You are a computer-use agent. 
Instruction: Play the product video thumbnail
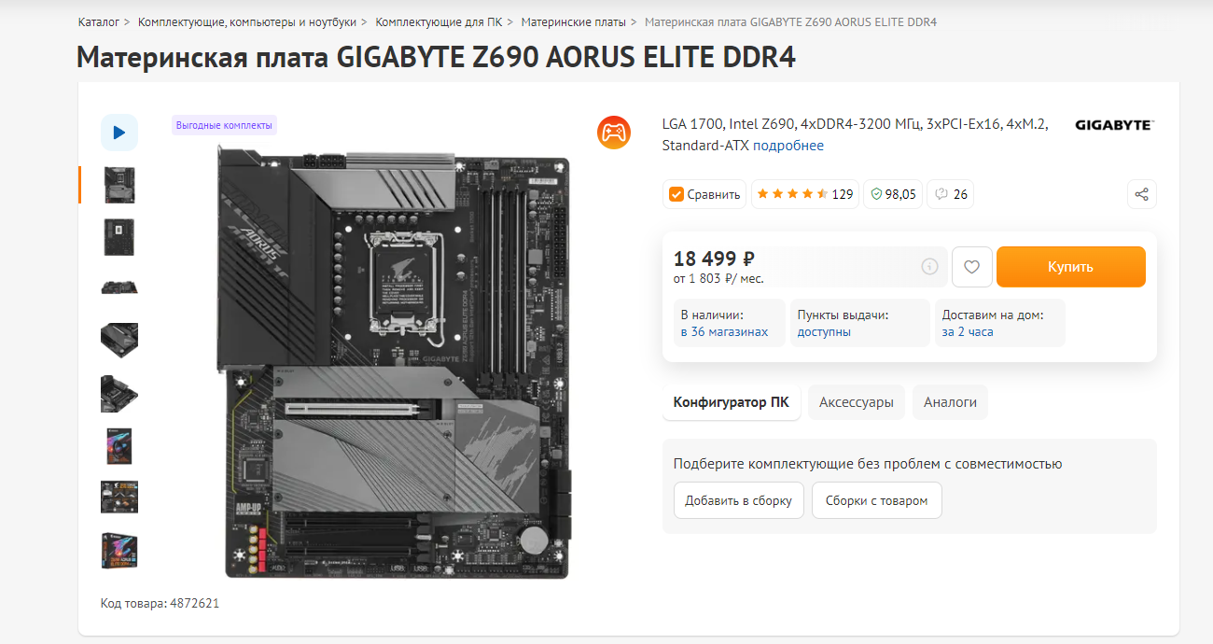pyautogui.click(x=119, y=133)
